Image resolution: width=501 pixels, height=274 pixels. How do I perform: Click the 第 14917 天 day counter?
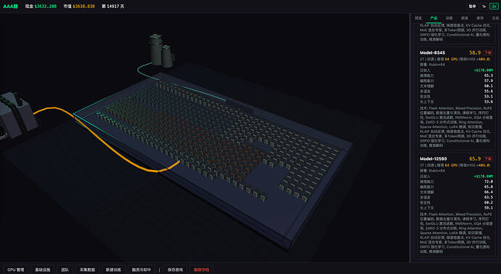[x=113, y=7]
